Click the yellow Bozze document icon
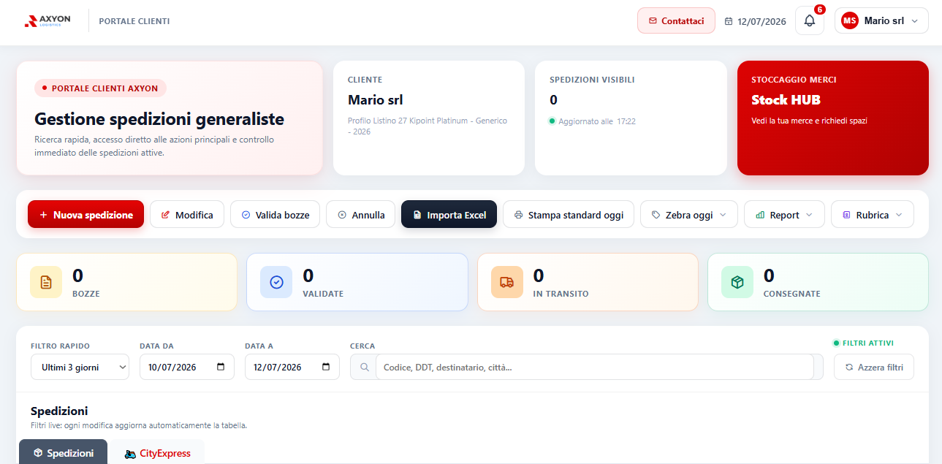 (46, 282)
